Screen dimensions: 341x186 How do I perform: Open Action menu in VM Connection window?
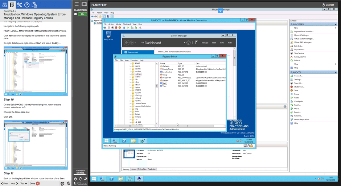coord(111,24)
